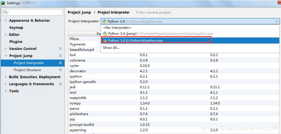Open Plugins settings page
This screenshot has height=134, width=281.
[16, 42]
